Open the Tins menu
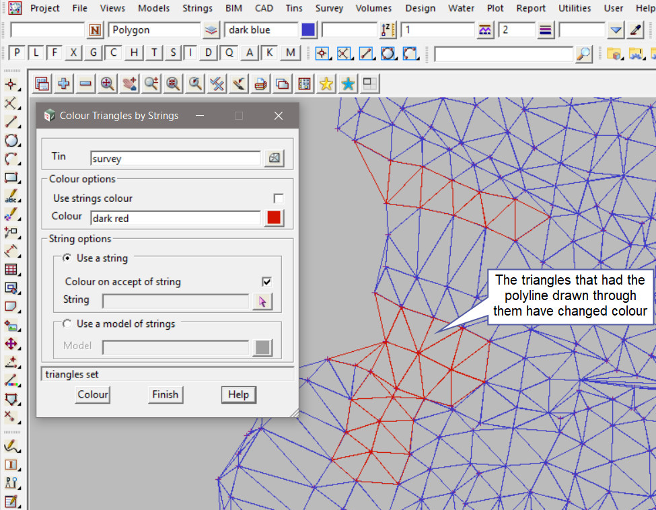Image resolution: width=656 pixels, height=510 pixels. [x=294, y=8]
